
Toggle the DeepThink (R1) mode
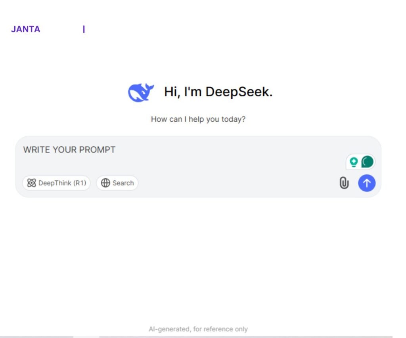click(56, 183)
